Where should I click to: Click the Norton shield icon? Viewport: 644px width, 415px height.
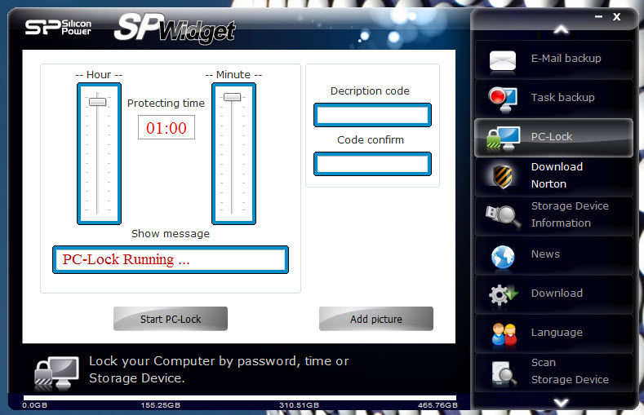tap(503, 176)
